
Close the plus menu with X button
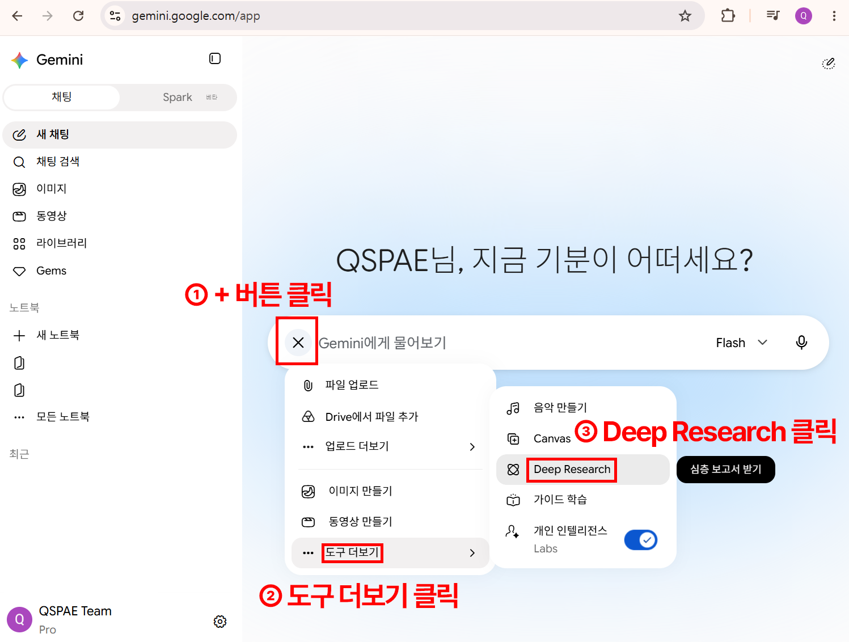298,343
